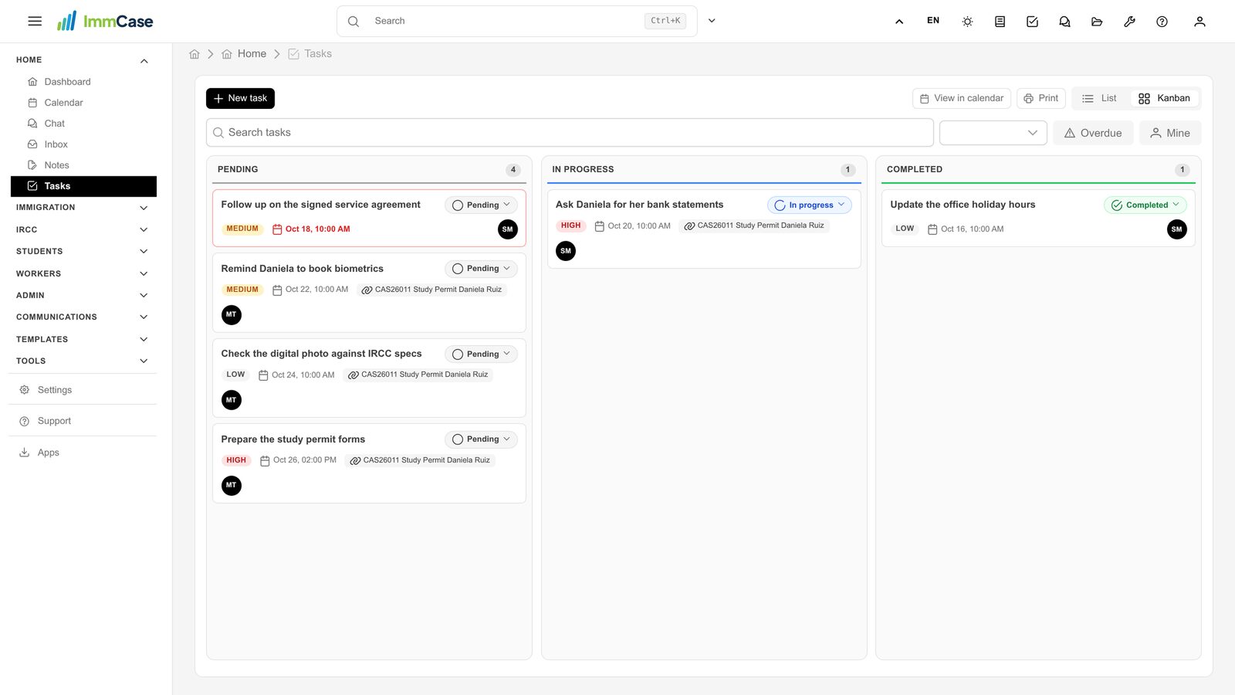This screenshot has height=695, width=1235.
Task: Switch to Kanban view
Action: point(1165,98)
